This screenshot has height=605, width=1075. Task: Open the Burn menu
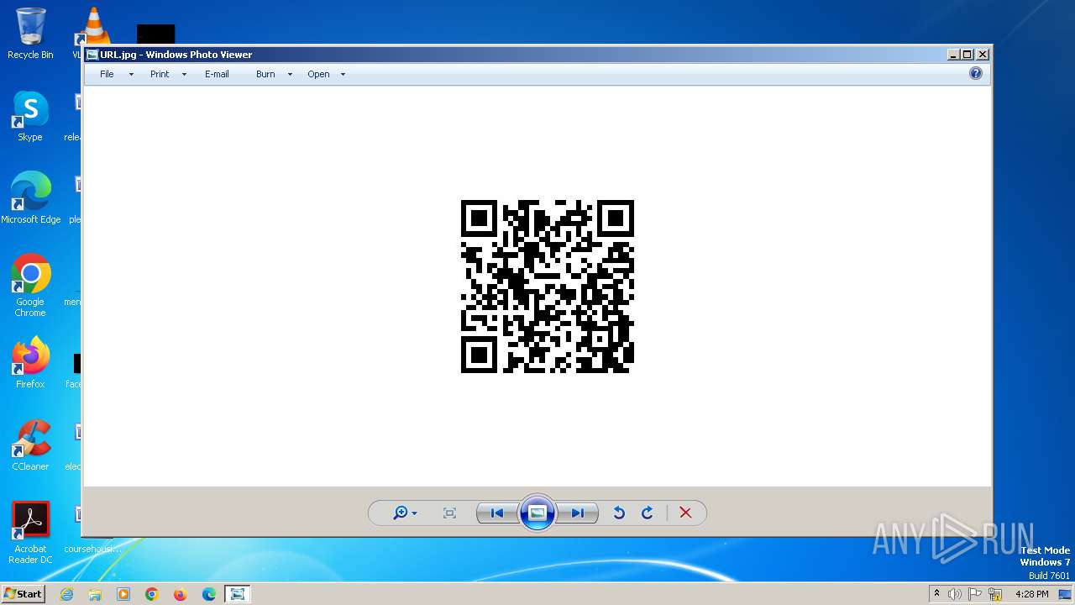tap(265, 74)
